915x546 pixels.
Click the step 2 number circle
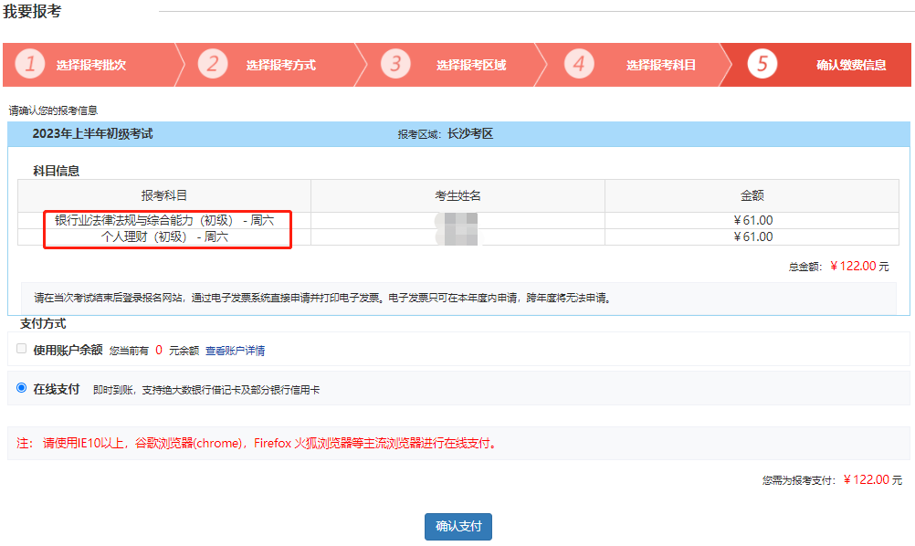[x=212, y=65]
